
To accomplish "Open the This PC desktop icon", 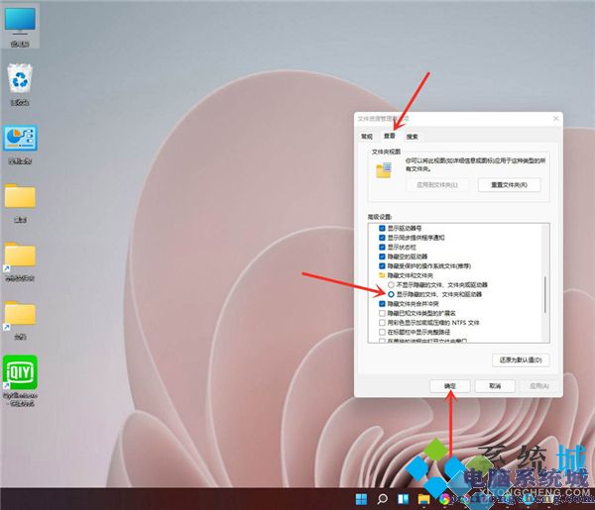I will point(20,26).
